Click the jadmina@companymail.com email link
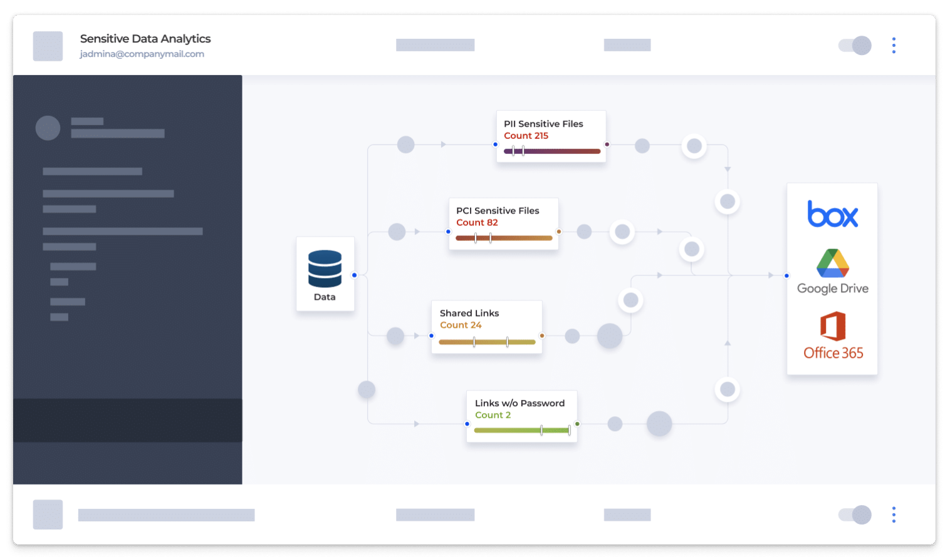This screenshot has height=557, width=950. tap(142, 54)
